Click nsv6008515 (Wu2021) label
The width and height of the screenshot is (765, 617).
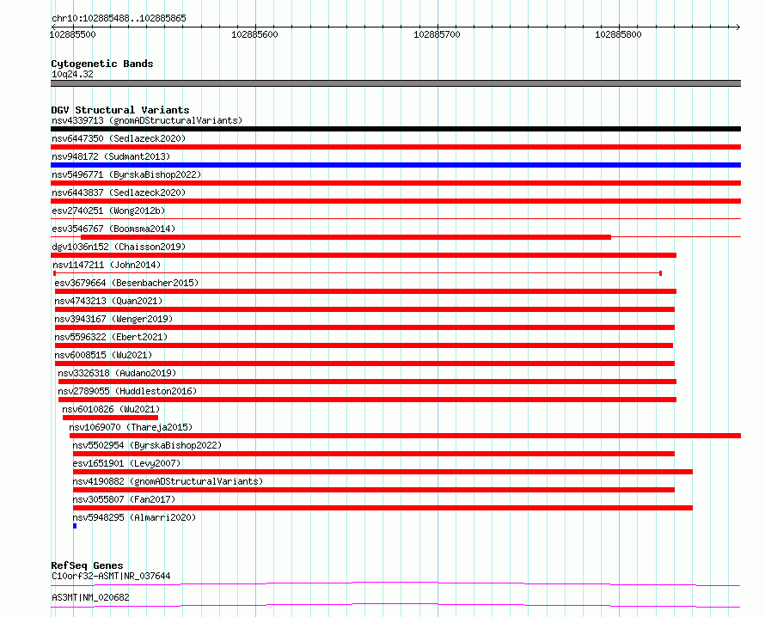coord(103,355)
